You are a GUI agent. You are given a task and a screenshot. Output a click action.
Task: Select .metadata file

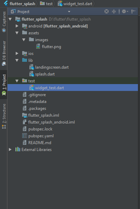click(37, 102)
